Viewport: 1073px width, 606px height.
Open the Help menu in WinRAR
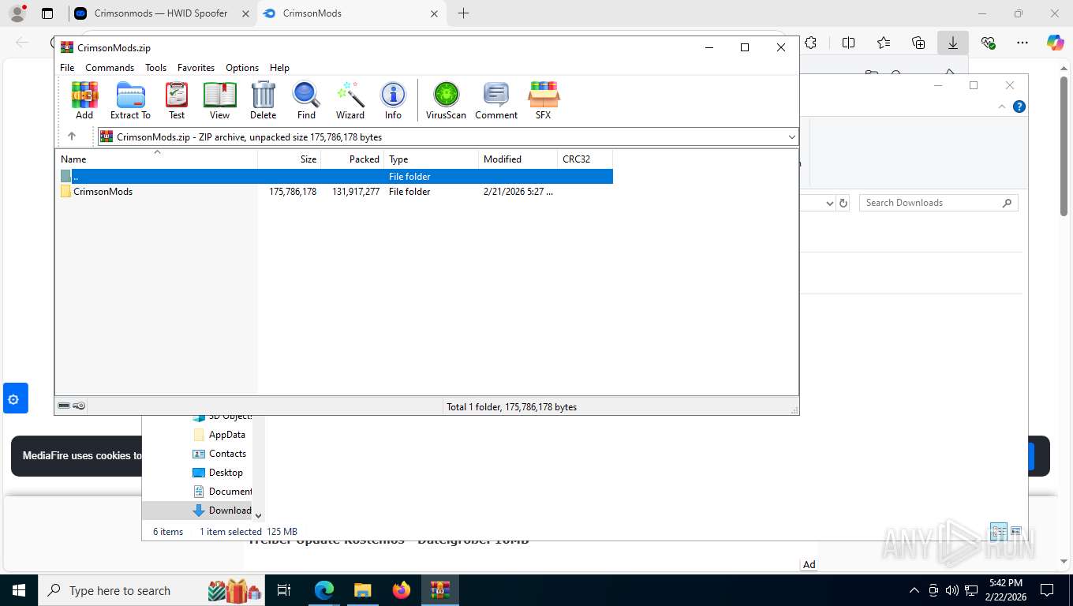point(279,68)
